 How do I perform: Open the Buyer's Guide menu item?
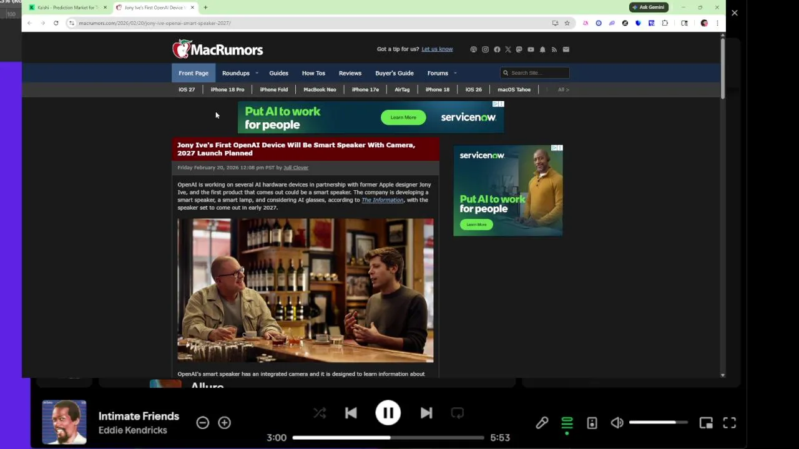click(x=395, y=73)
